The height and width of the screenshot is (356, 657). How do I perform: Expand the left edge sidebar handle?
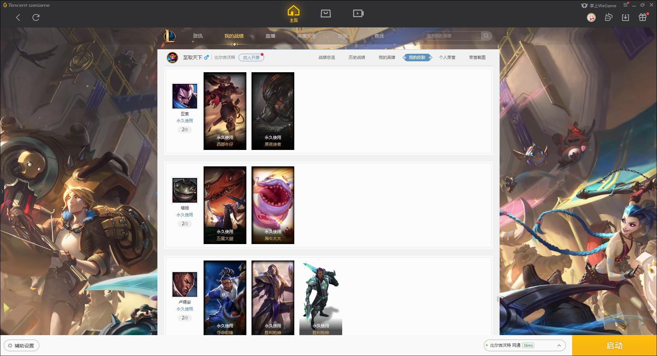point(2,191)
